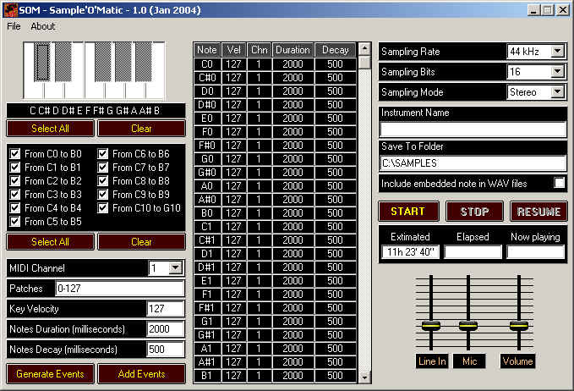Select the C0 note row
574x391 pixels.
click(275, 64)
